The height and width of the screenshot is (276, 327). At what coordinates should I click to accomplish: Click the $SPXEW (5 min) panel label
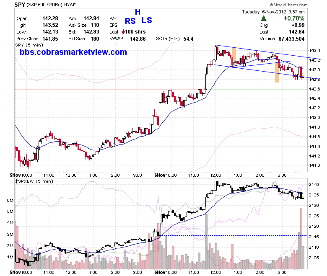[34, 181]
